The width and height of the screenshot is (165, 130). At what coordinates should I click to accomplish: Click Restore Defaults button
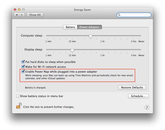coord(132,88)
